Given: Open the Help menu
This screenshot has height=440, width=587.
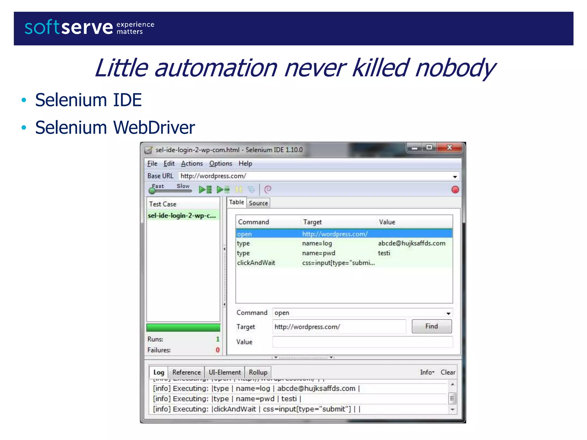Looking at the screenshot, I should tap(245, 164).
